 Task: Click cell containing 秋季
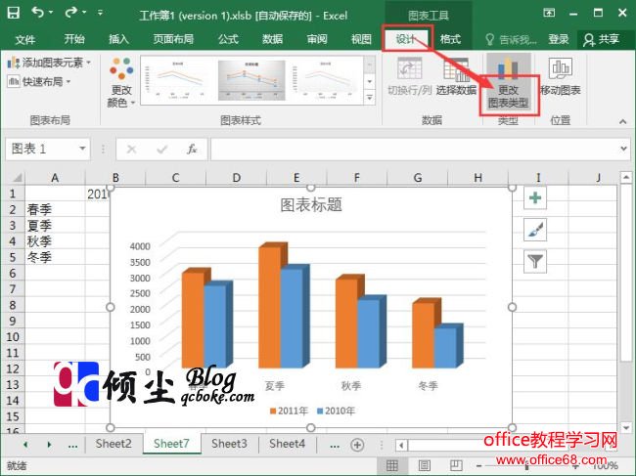tap(55, 241)
